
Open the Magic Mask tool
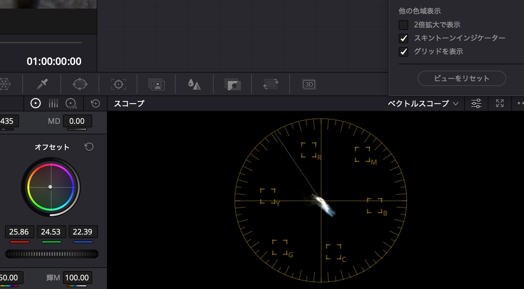(156, 84)
